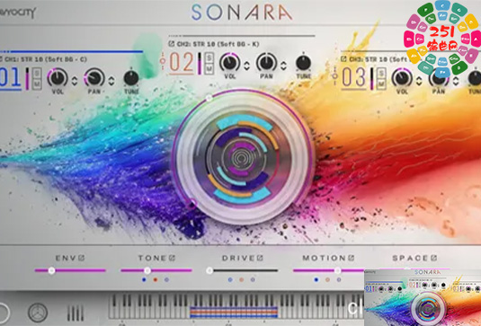Open the SPACE editor popout icon
The height and width of the screenshot is (326, 481).
434,258
